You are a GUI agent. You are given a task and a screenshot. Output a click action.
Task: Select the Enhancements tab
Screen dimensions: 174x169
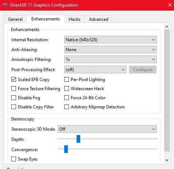(46, 19)
